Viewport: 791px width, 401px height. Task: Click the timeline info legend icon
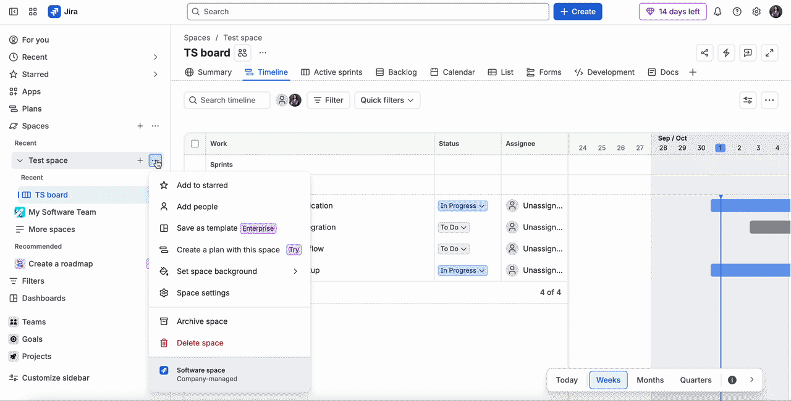tap(732, 380)
